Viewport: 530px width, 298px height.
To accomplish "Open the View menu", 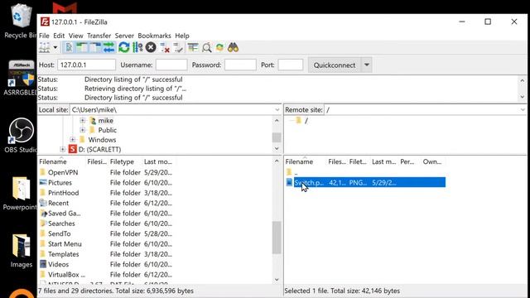I will coord(75,36).
